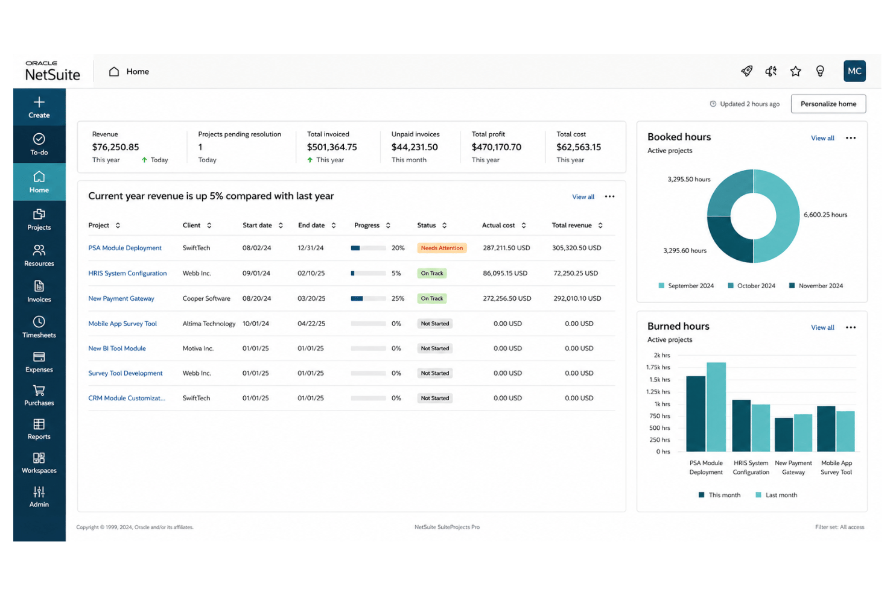Viewport: 893px width, 595px height.
Task: Click Unpaid invoices $44,231.50 value
Action: [x=415, y=147]
